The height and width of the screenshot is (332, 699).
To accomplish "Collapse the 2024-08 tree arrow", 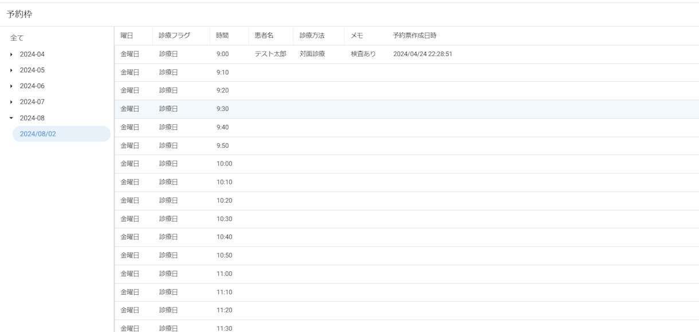I will (11, 118).
